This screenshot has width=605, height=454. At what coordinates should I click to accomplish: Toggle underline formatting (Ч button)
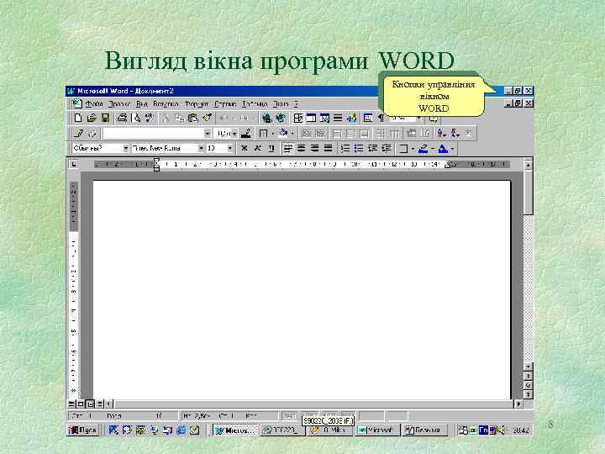click(x=271, y=148)
